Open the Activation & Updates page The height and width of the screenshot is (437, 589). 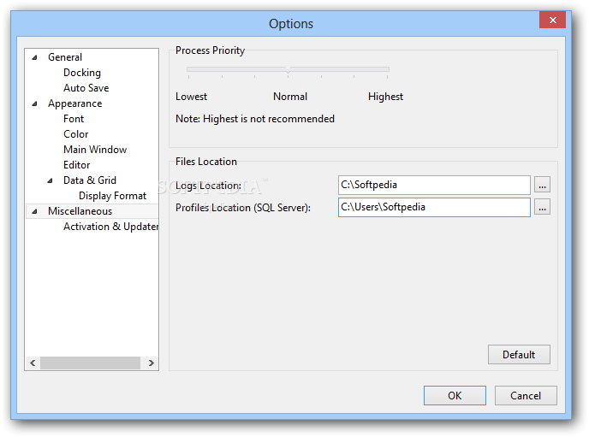[110, 227]
